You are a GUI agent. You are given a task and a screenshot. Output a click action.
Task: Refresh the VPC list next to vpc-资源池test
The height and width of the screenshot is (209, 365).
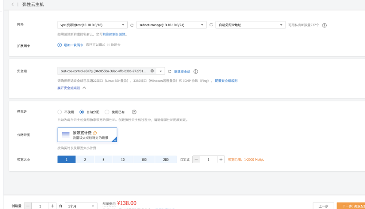click(132, 25)
